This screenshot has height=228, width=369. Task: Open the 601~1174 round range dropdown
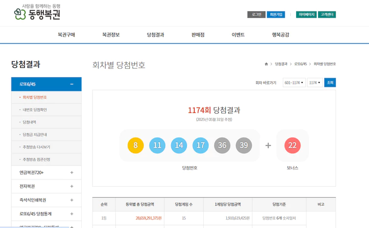coord(294,83)
